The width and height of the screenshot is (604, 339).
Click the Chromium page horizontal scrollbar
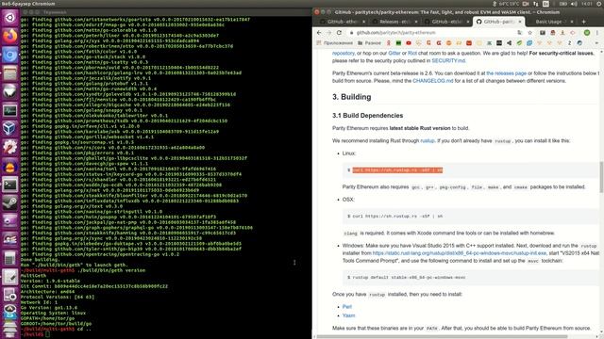tap(442, 337)
